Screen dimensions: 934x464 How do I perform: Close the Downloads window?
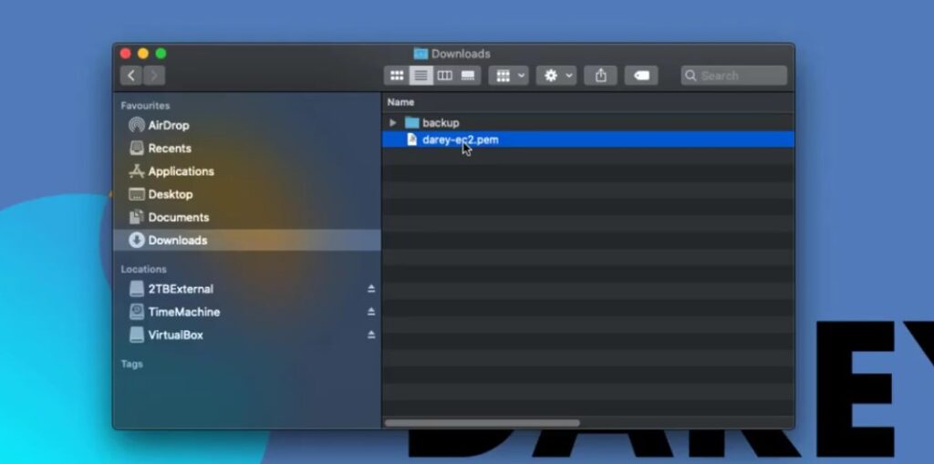click(125, 54)
